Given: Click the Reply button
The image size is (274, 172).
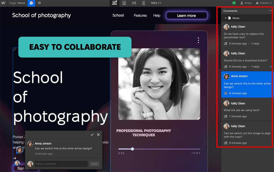Looking at the screenshot, I should tap(94, 164).
